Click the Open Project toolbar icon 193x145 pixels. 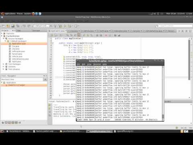click(x=13, y=26)
